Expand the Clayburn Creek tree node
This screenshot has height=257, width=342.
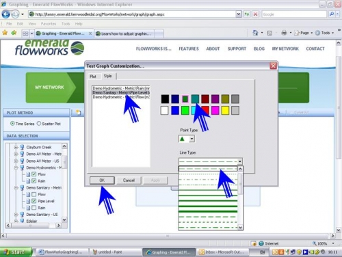[x=16, y=147]
